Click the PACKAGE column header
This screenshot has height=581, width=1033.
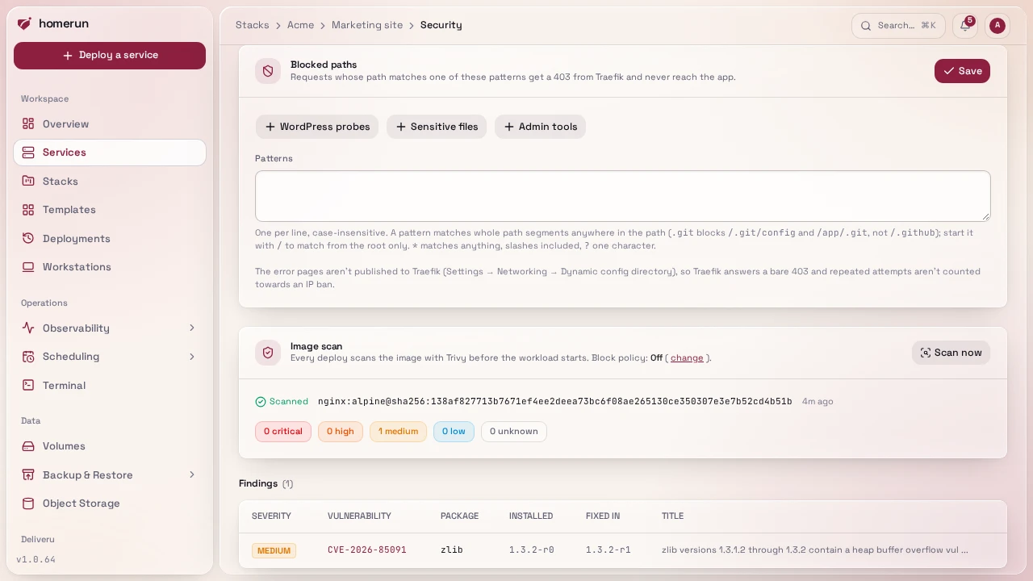(x=459, y=516)
